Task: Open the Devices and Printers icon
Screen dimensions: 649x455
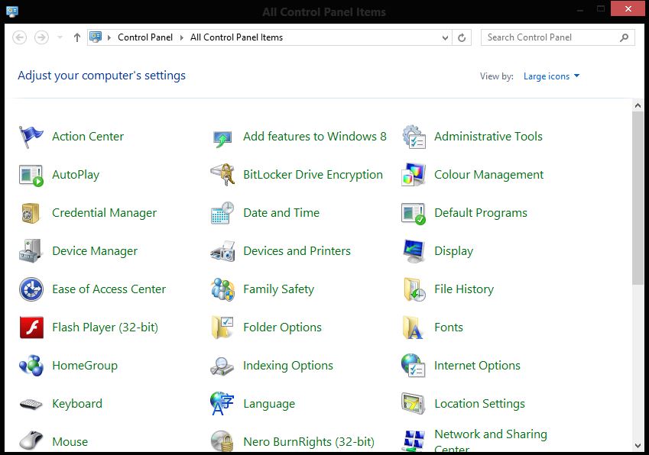Action: click(222, 251)
